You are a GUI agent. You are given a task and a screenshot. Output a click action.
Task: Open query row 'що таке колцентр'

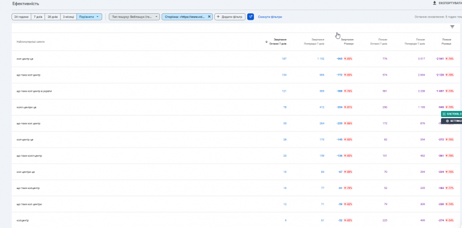[235, 188]
